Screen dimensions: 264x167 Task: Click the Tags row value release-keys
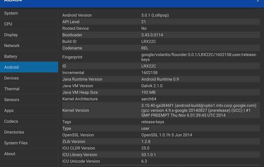coord(153,122)
